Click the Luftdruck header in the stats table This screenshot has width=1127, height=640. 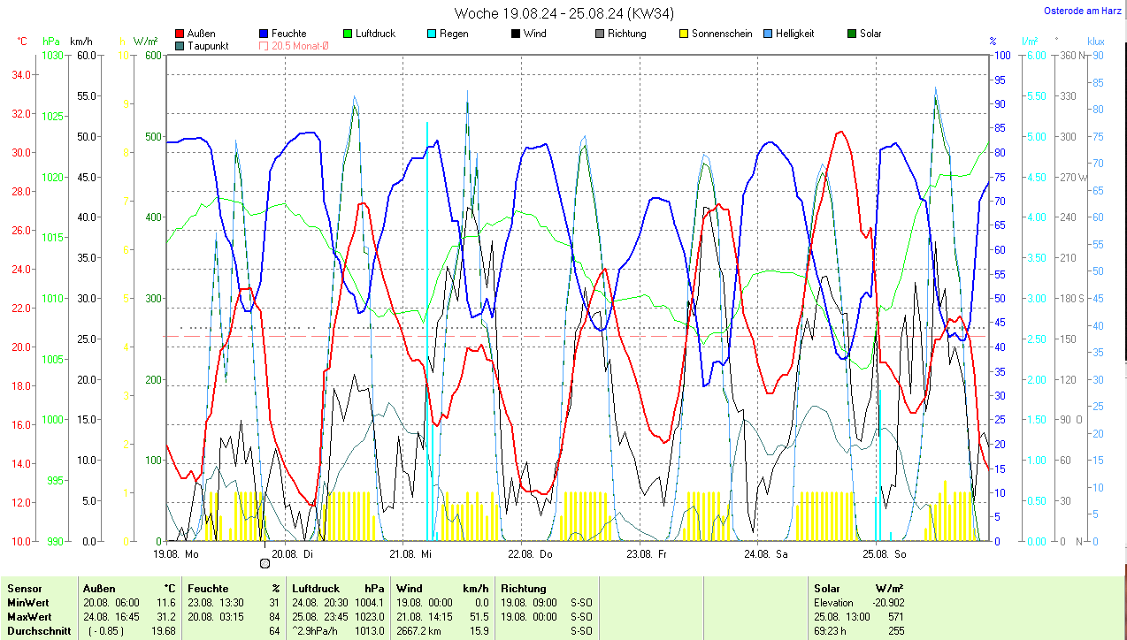pyautogui.click(x=316, y=589)
